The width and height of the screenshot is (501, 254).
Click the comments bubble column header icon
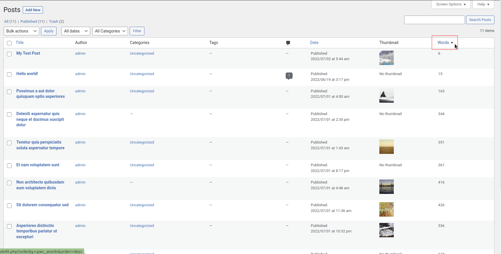[x=288, y=43]
